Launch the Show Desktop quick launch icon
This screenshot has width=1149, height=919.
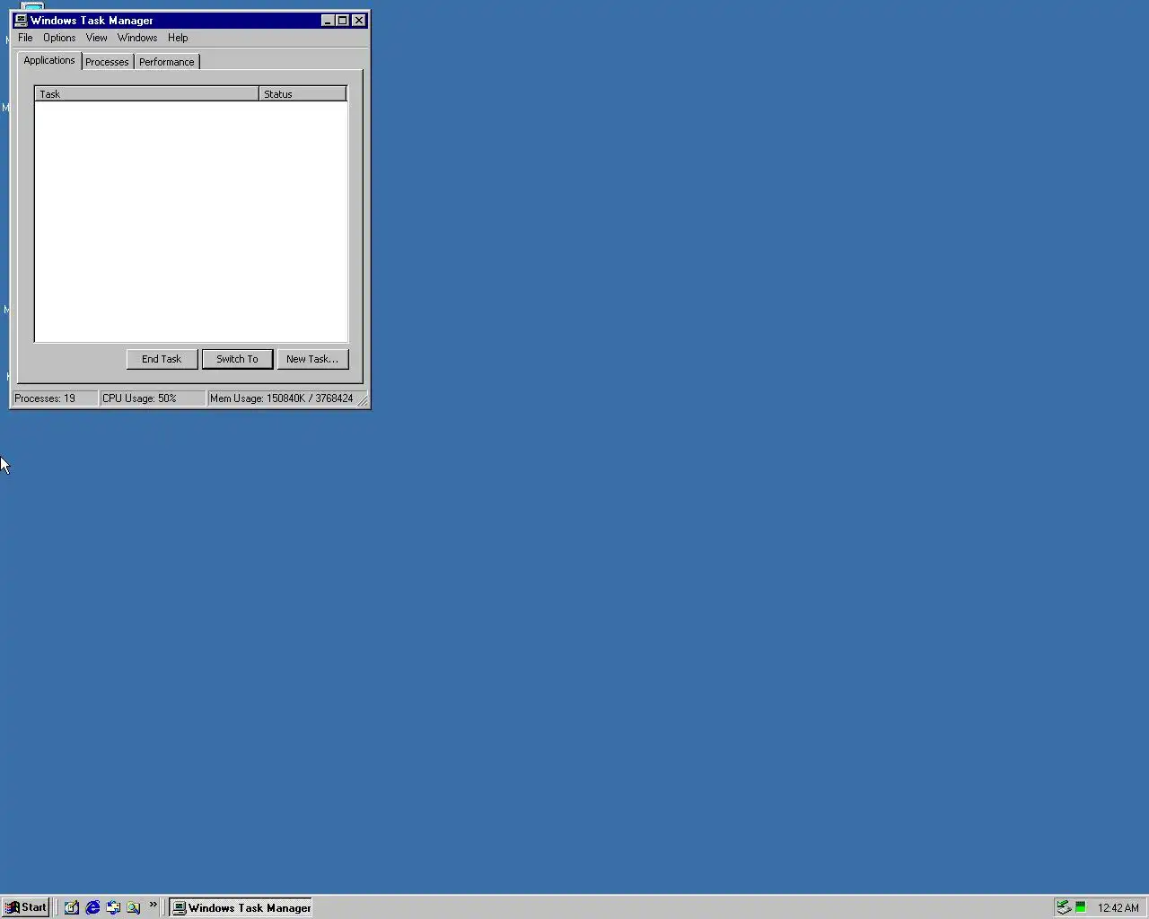(72, 907)
